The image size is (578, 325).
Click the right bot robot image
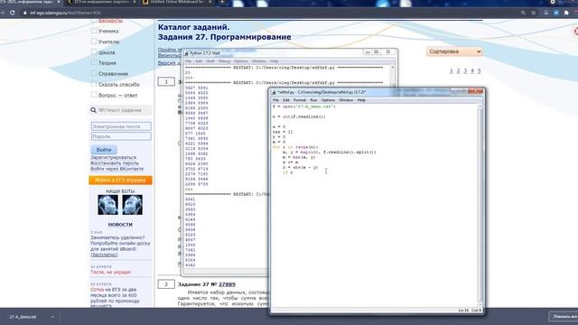(133, 205)
